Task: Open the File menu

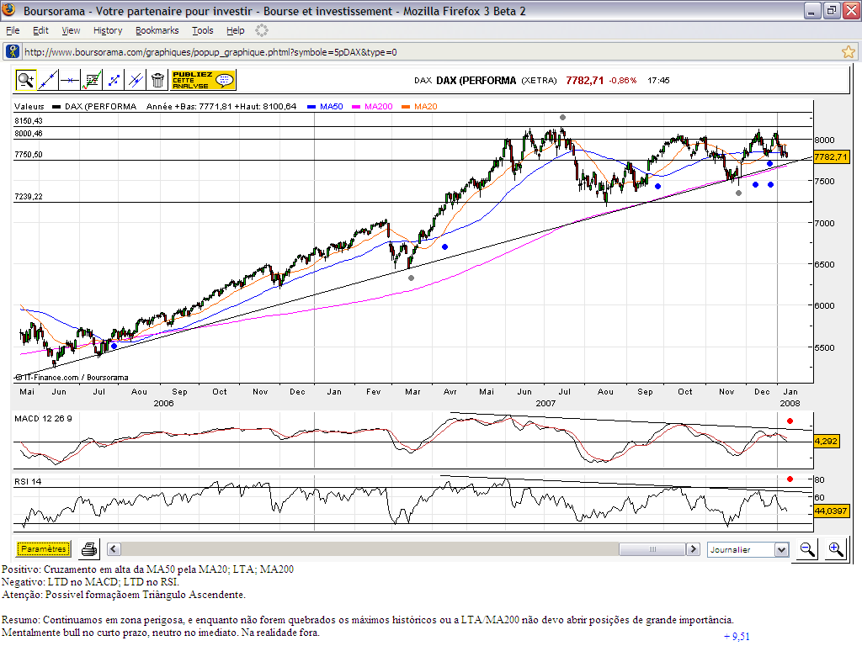Action: point(13,31)
